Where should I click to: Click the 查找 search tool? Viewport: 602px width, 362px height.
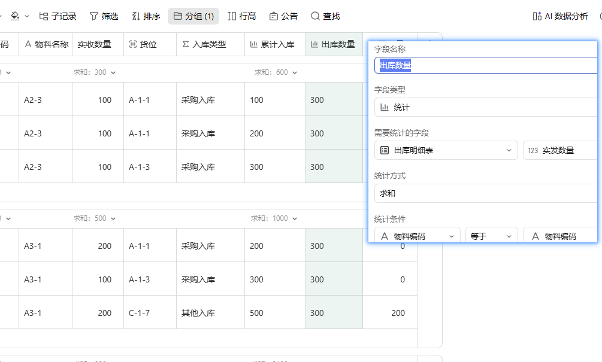coord(325,16)
